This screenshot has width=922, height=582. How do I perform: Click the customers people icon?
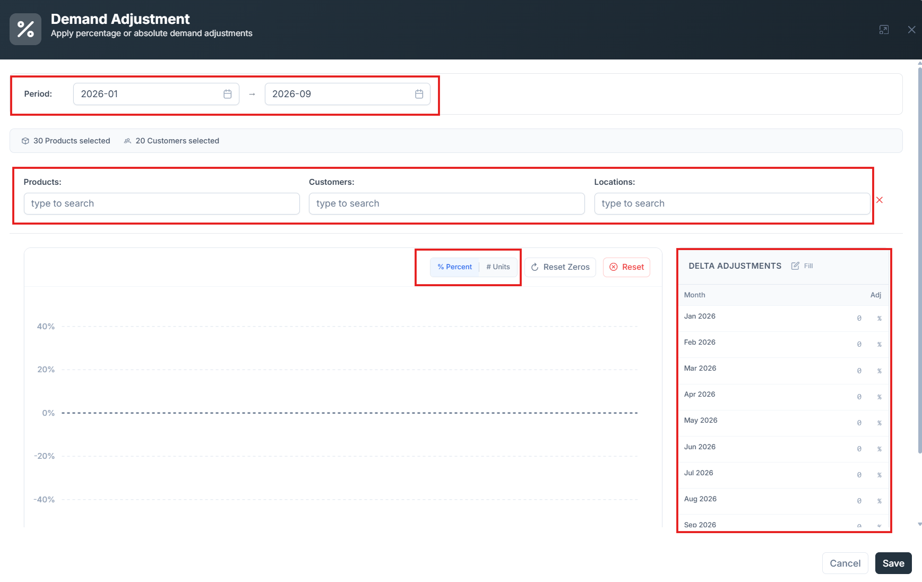127,141
